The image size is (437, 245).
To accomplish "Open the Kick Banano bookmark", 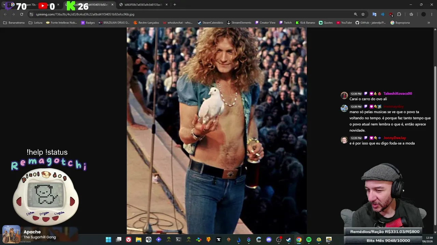I will [305, 23].
